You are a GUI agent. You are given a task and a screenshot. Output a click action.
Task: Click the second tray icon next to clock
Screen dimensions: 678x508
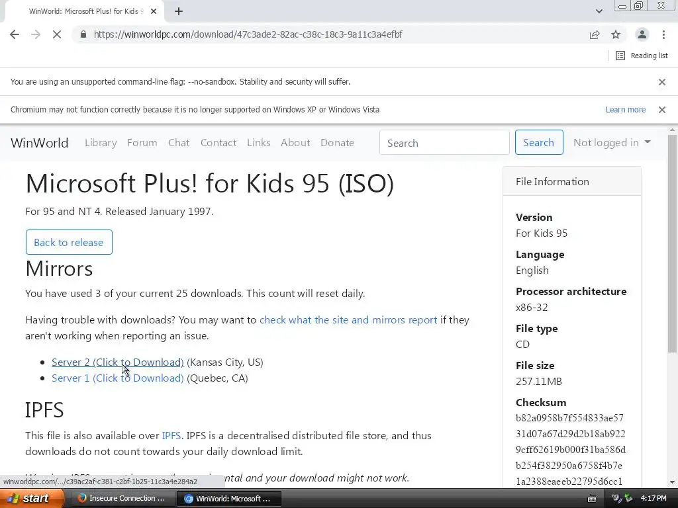coord(628,499)
